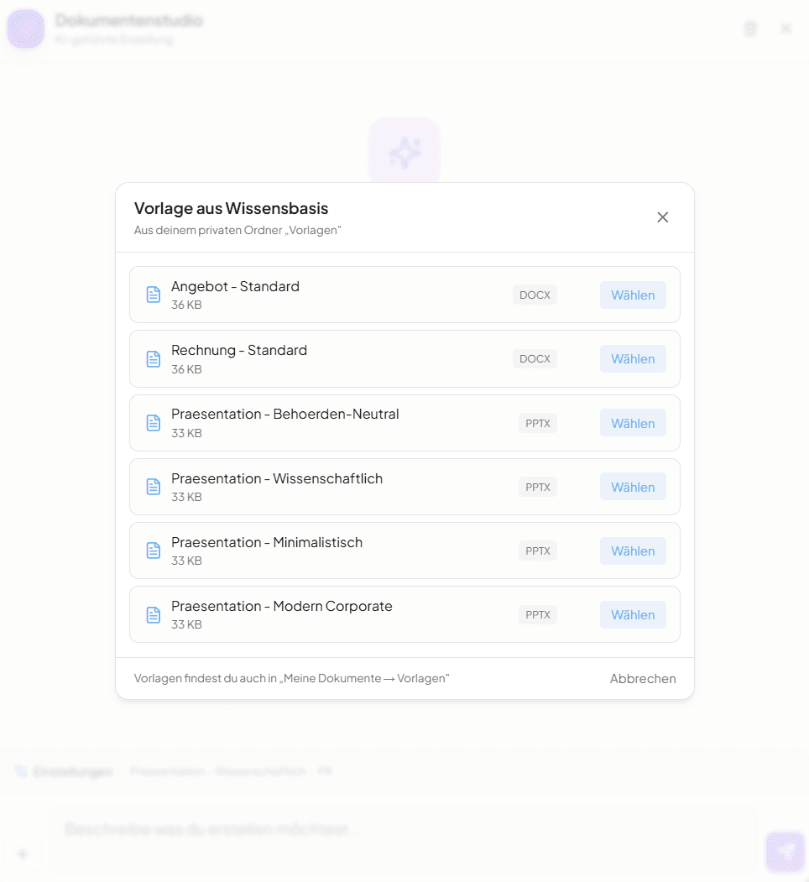Click the document icon for "Praesentation – Modern Corporate"

pos(153,613)
